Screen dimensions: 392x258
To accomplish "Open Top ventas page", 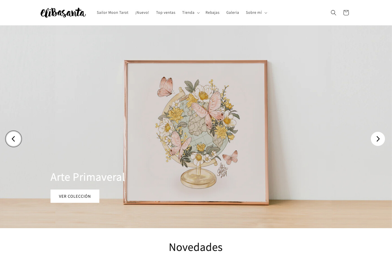I will tap(166, 13).
